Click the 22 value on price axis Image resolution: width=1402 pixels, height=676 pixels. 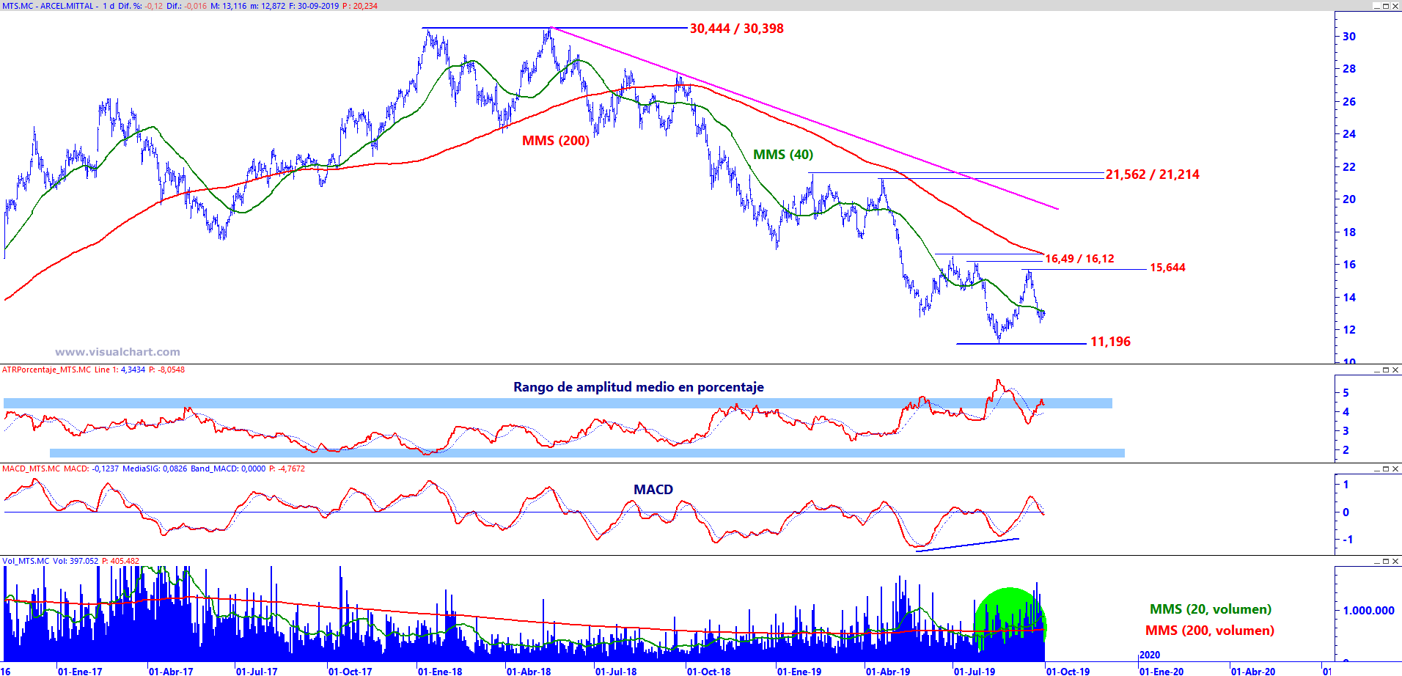click(1349, 166)
